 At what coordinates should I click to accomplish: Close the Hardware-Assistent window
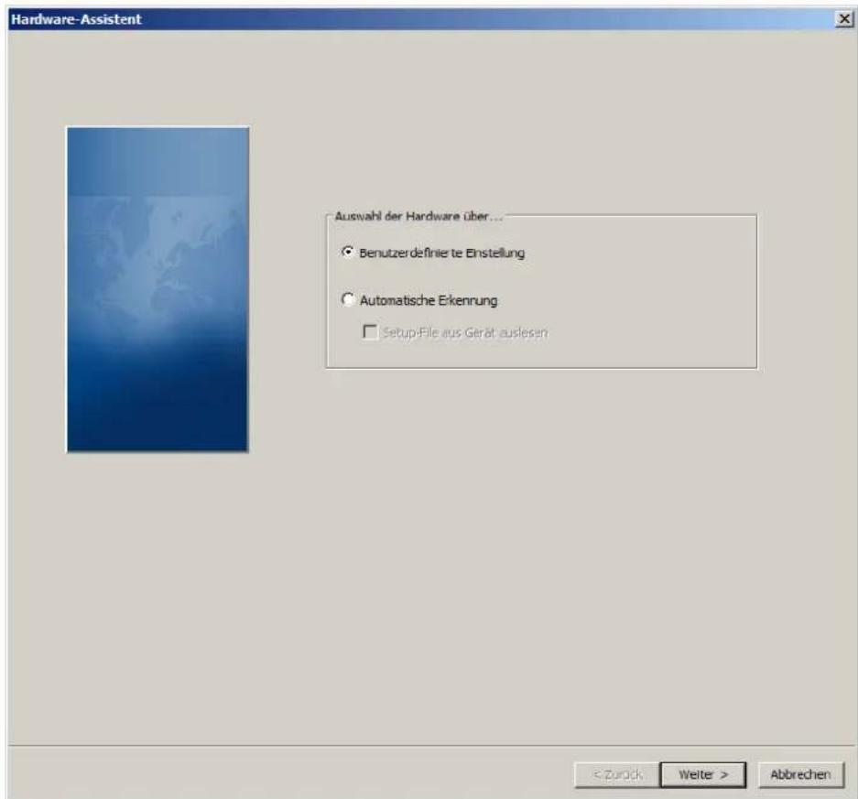(x=844, y=19)
